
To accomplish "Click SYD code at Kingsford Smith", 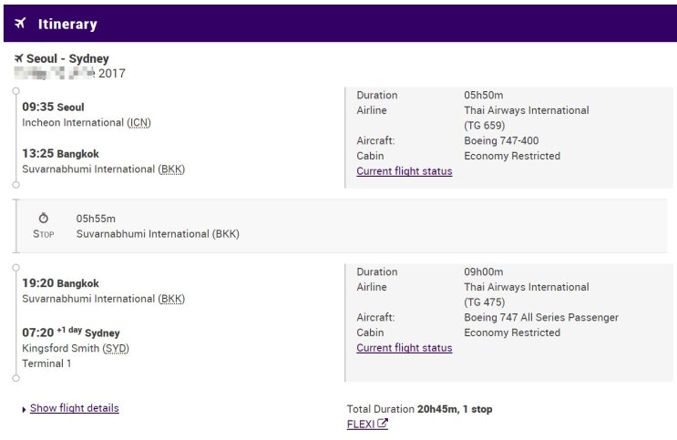I will (x=116, y=348).
